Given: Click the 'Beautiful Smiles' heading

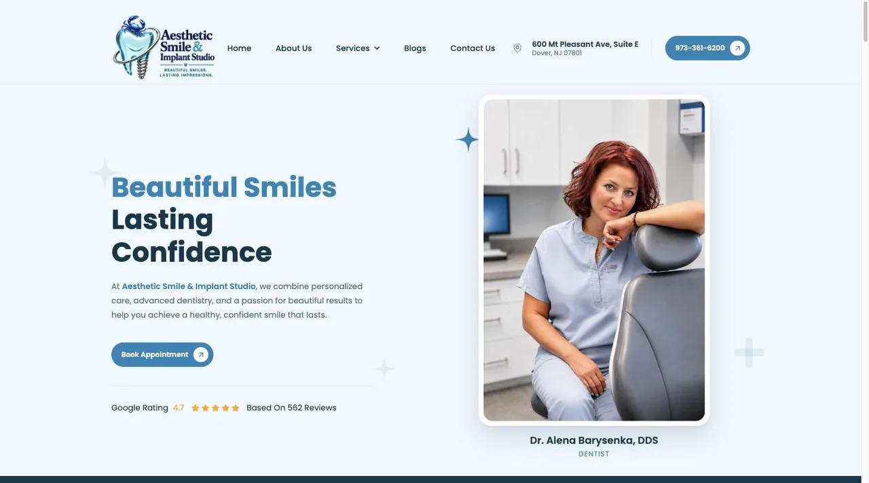Looking at the screenshot, I should [x=224, y=187].
